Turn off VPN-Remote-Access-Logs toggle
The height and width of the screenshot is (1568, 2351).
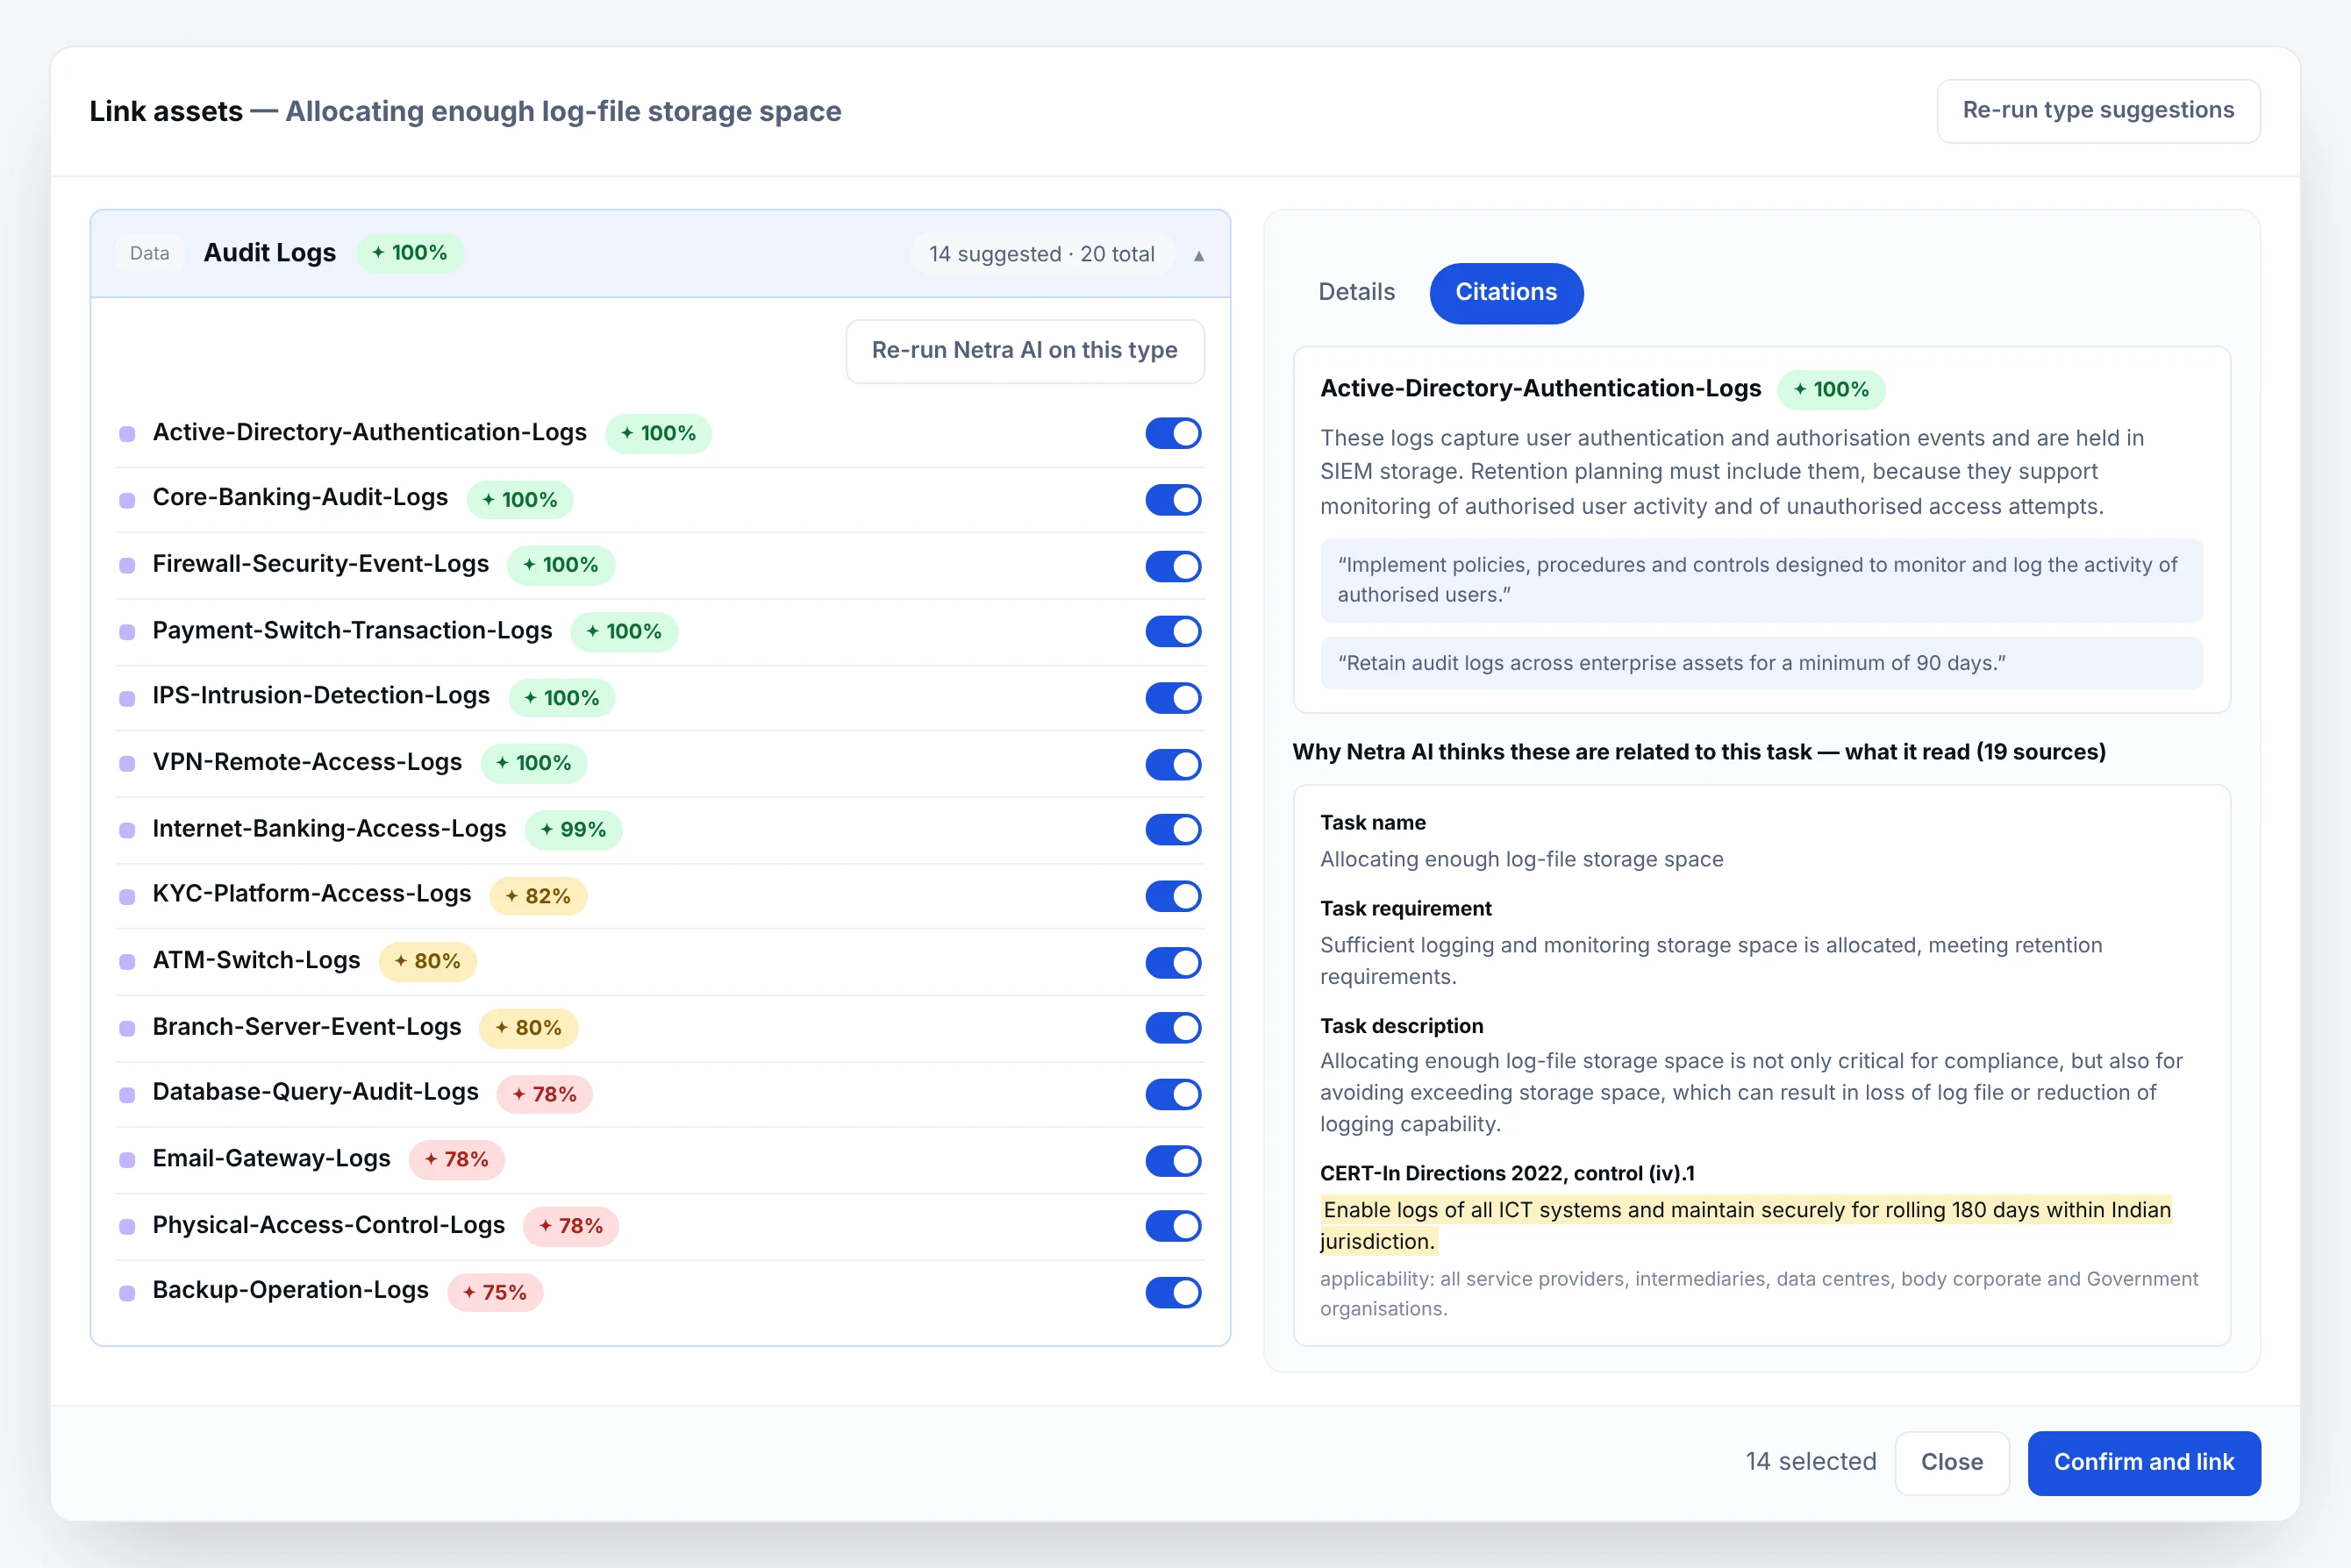(1173, 763)
